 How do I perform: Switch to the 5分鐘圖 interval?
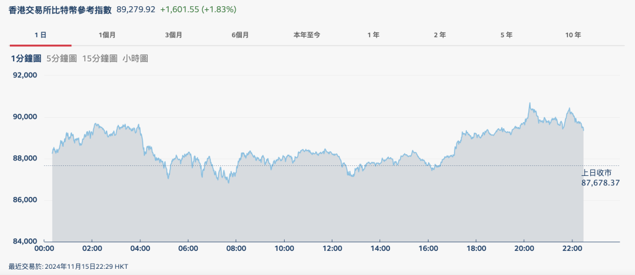61,58
